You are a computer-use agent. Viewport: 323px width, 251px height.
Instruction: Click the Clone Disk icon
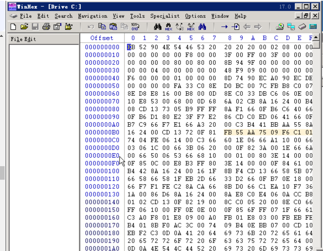click(x=291, y=27)
